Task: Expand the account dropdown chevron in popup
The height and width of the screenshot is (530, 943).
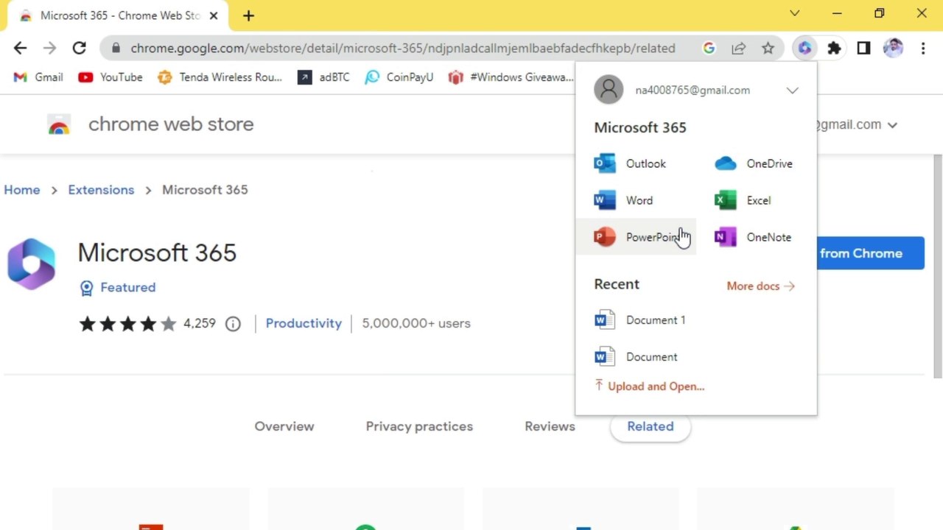Action: point(792,91)
